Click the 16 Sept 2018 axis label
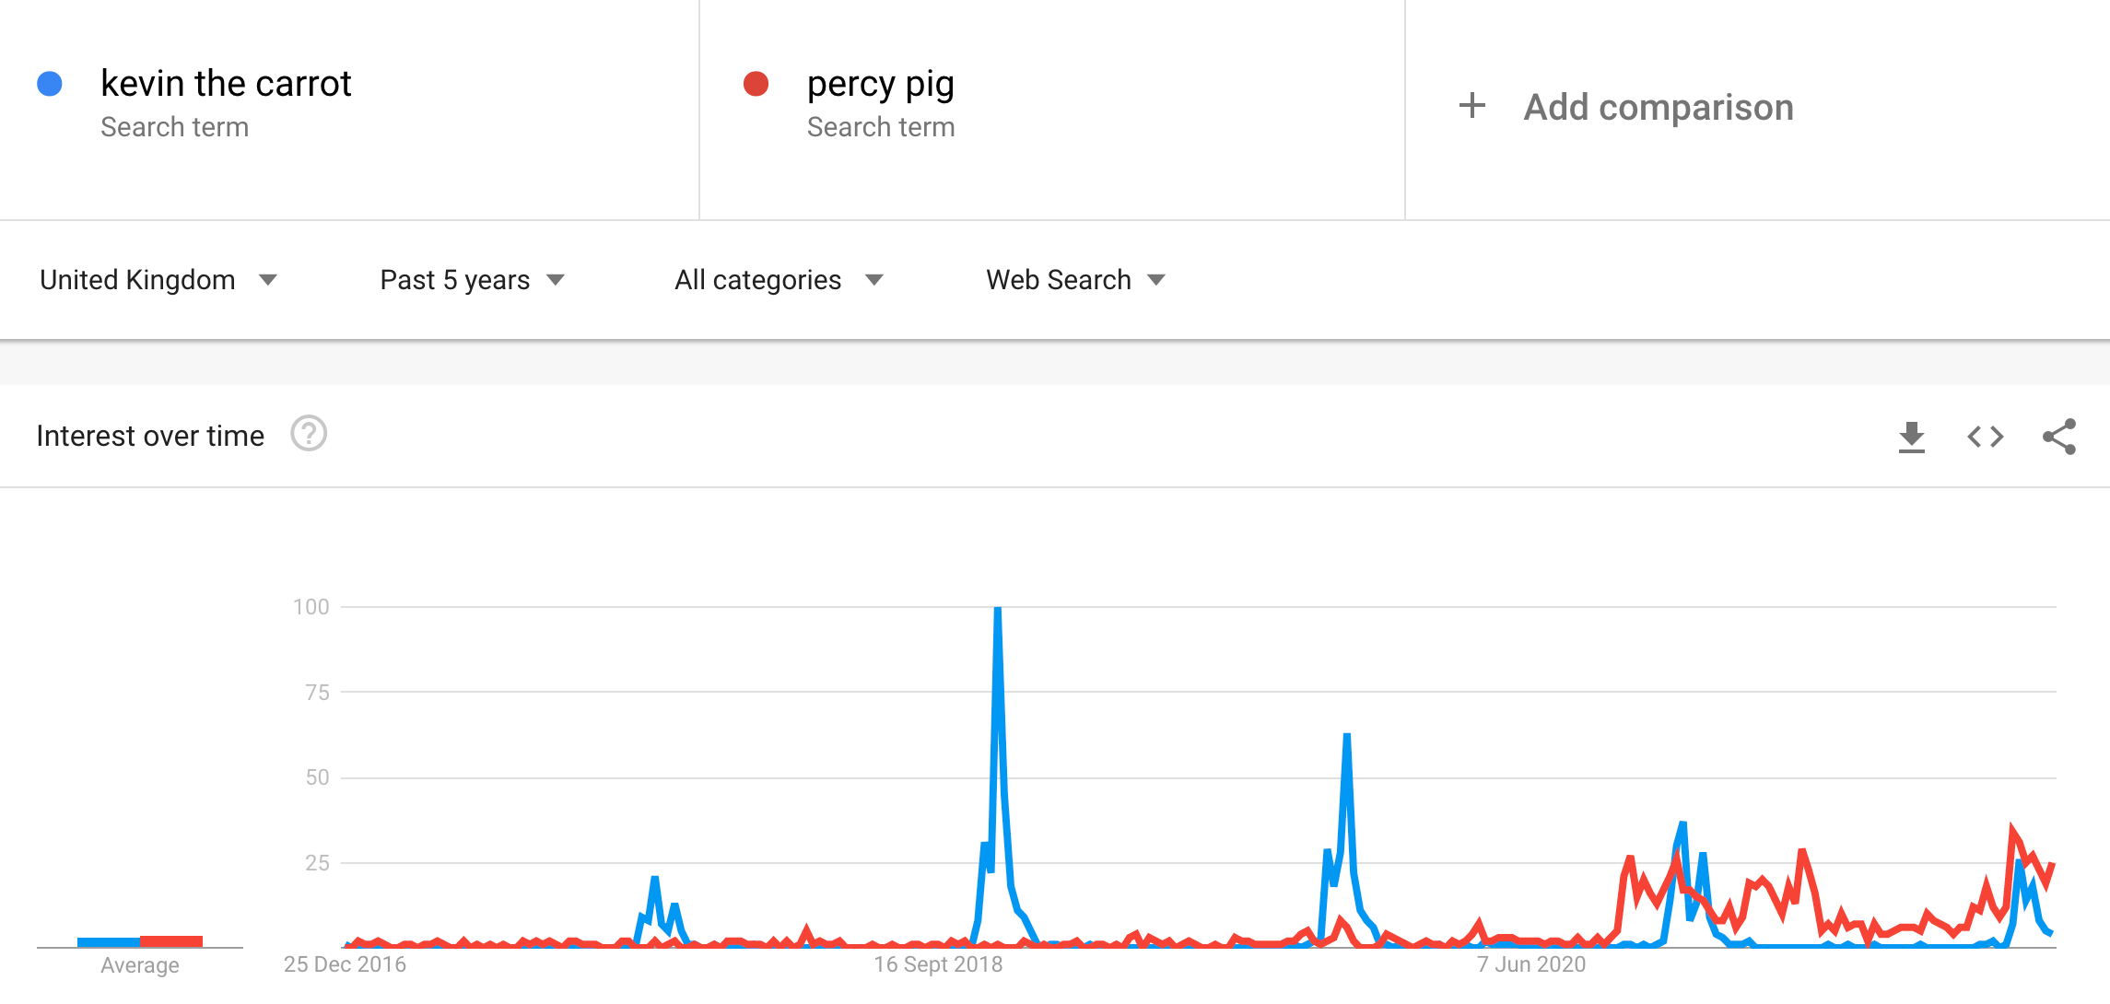The height and width of the screenshot is (1004, 2110). (938, 964)
